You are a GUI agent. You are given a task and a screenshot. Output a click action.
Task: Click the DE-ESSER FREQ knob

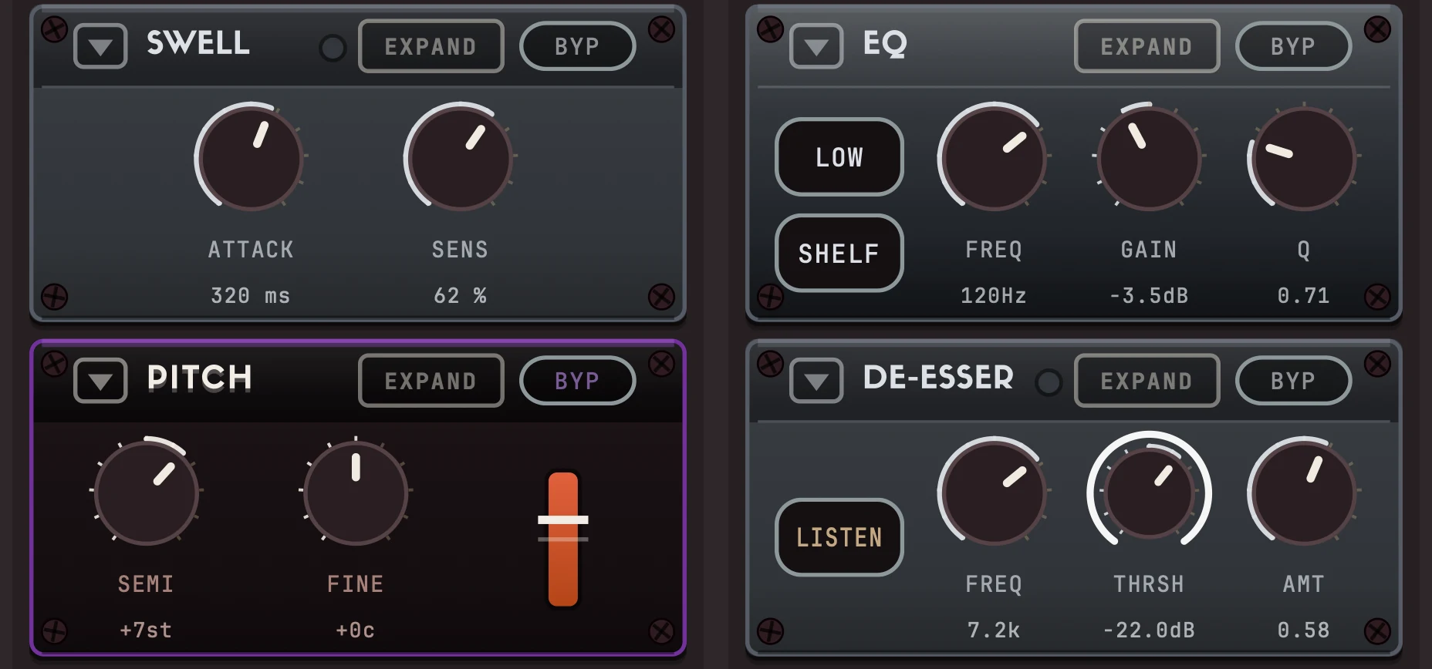pos(994,492)
